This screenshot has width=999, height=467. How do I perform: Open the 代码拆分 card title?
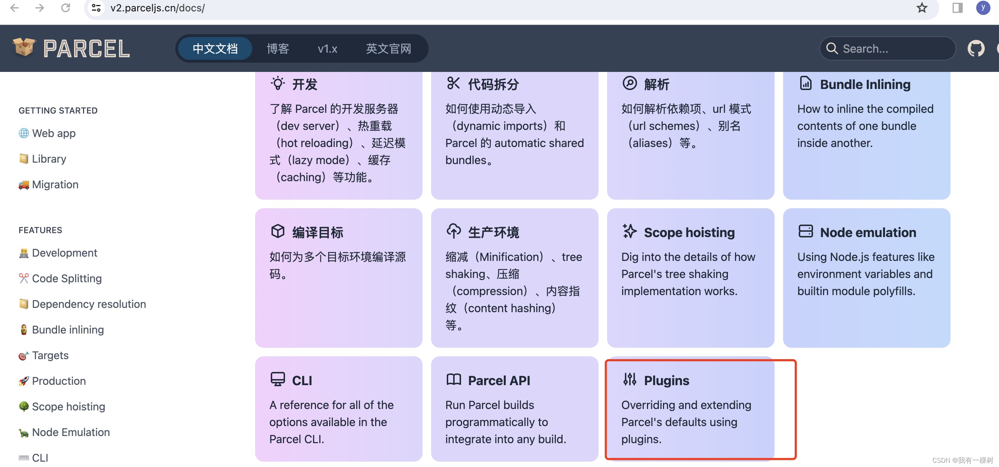pyautogui.click(x=493, y=84)
